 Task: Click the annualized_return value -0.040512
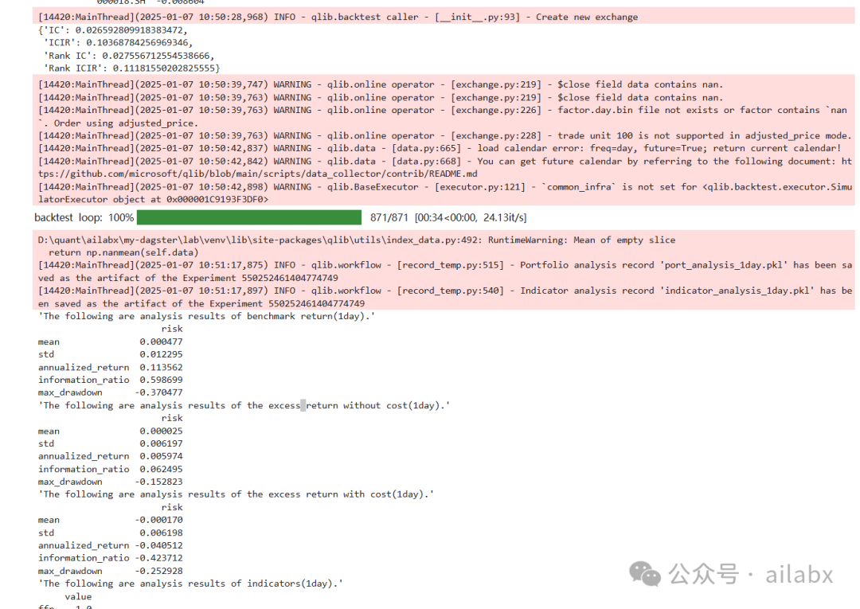click(x=158, y=545)
